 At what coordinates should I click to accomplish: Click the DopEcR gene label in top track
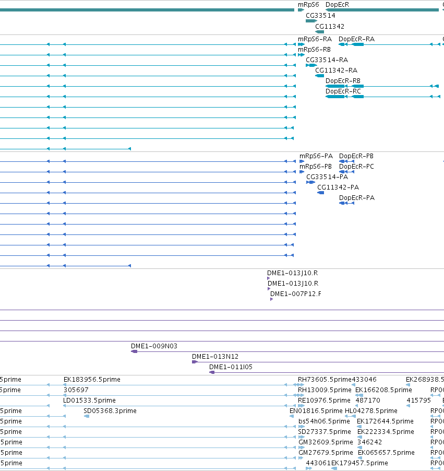[x=337, y=5]
